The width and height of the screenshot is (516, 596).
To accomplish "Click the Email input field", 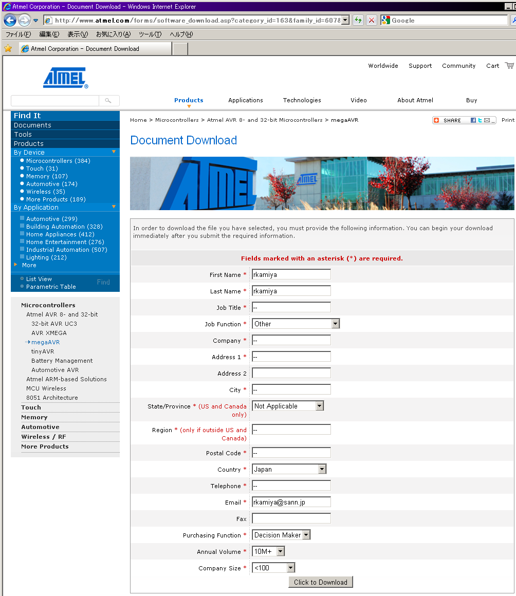I will [291, 502].
